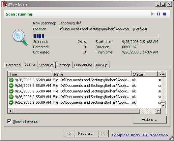Click the scanned count 2616
The width and height of the screenshot is (174, 141).
click(82, 42)
